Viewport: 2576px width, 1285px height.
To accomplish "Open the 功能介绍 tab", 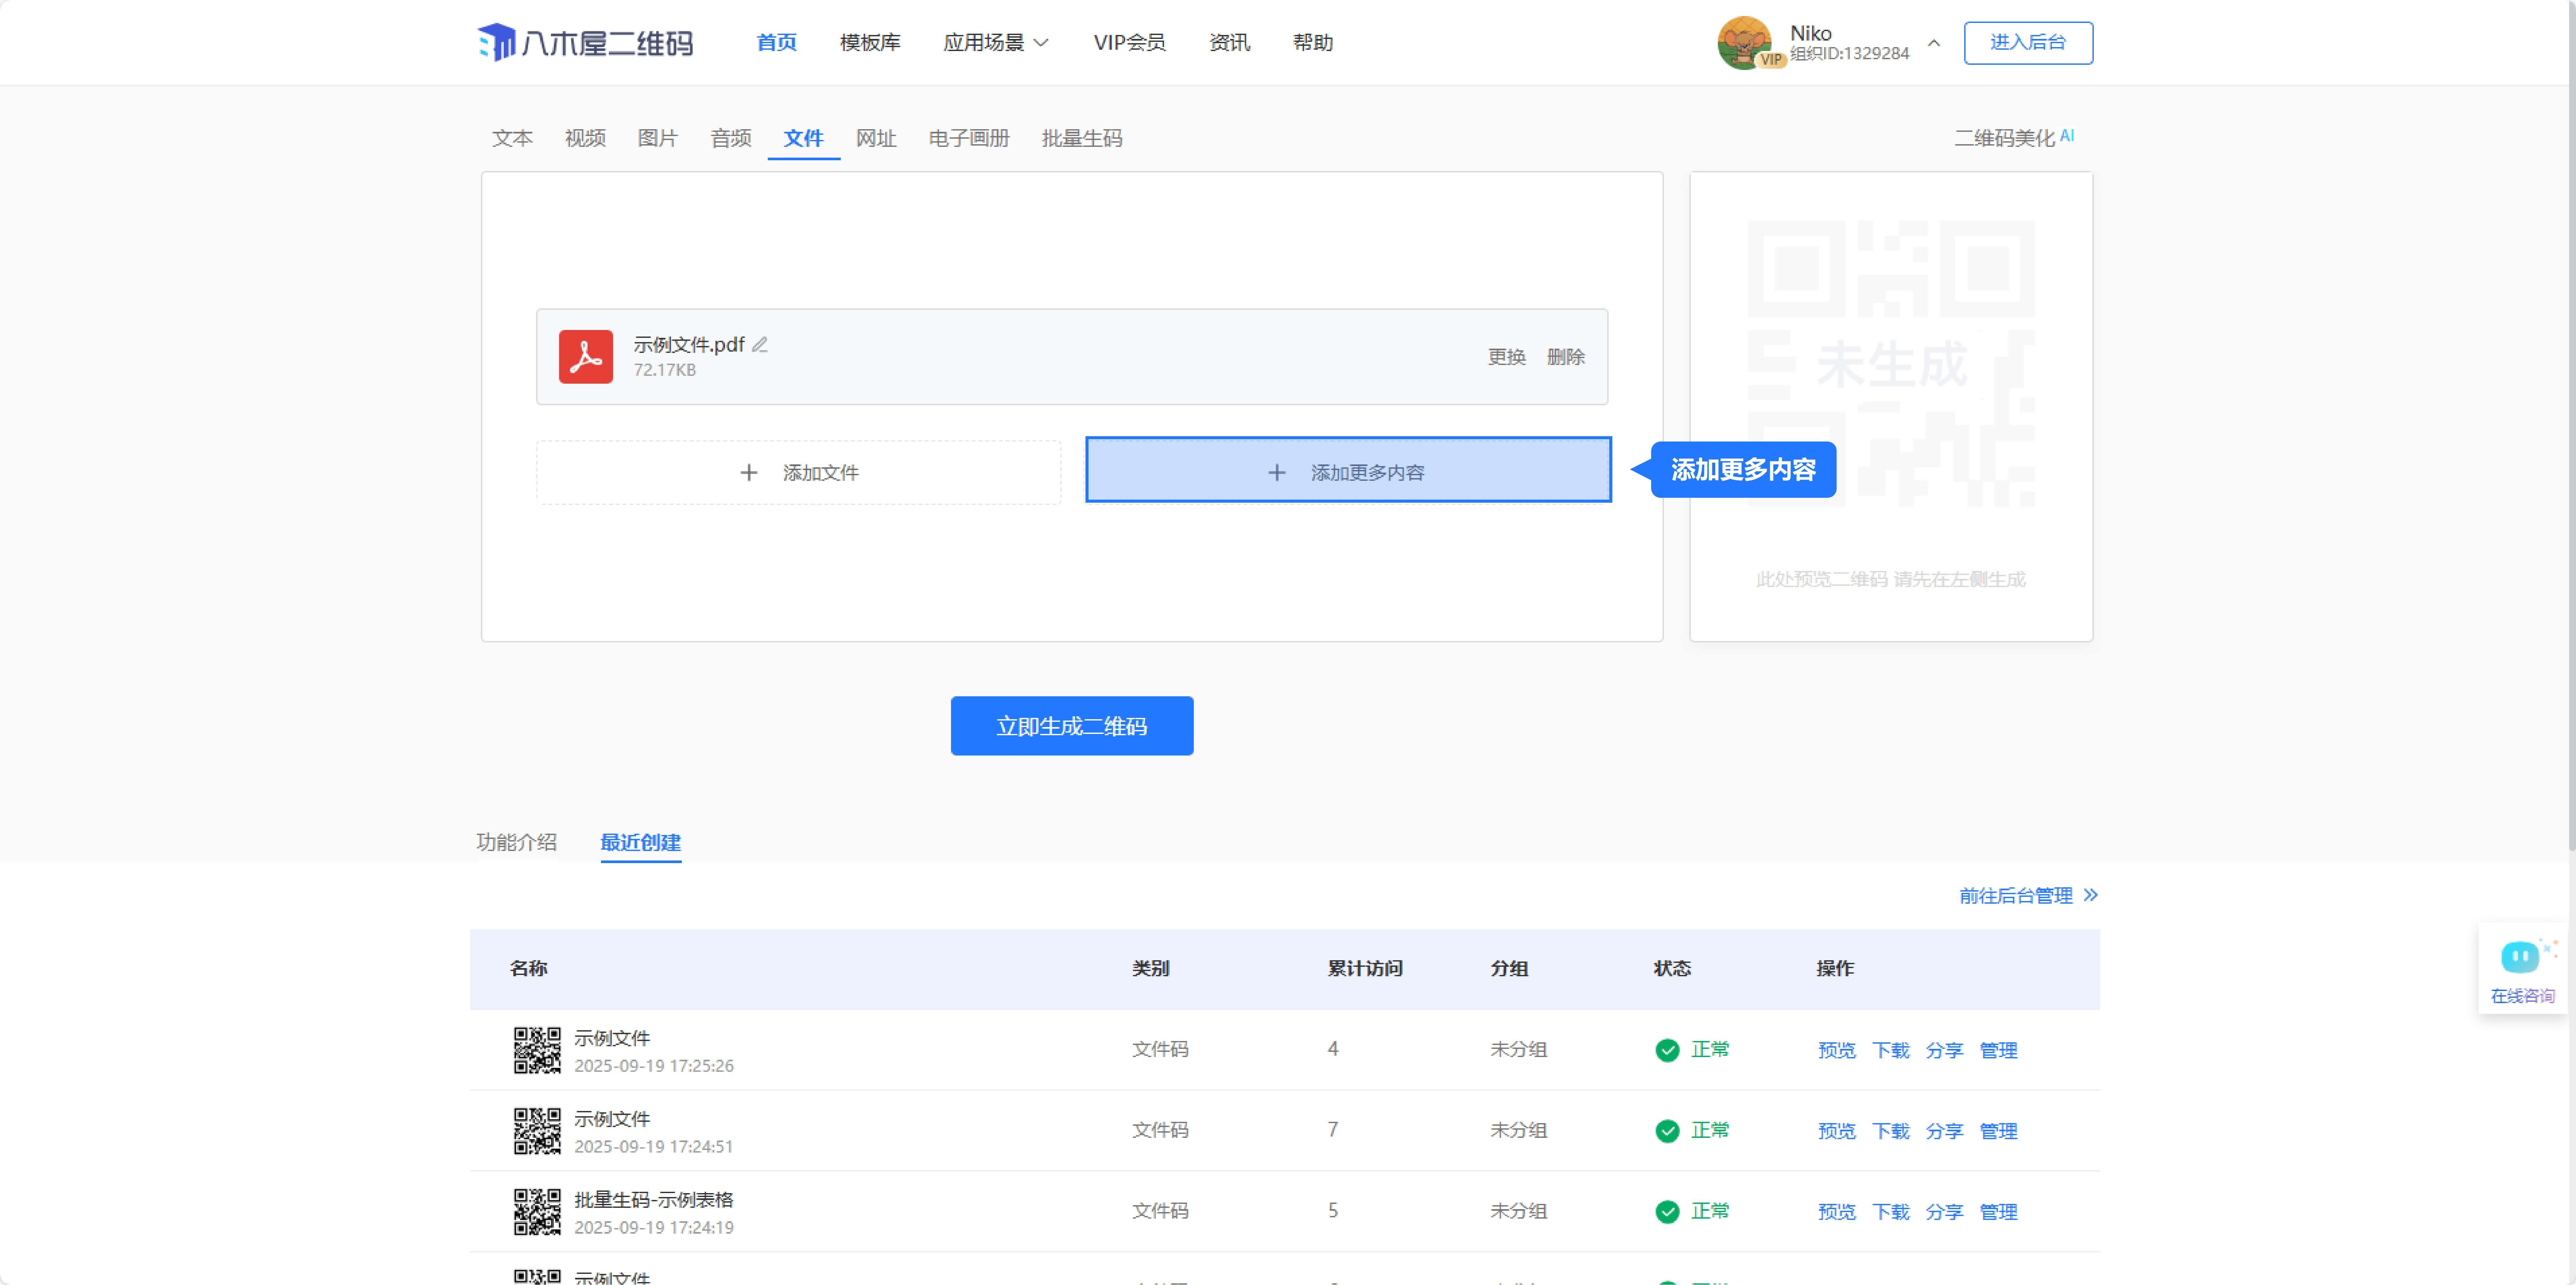I will (516, 842).
